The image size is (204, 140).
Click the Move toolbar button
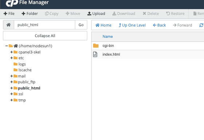point(73,13)
